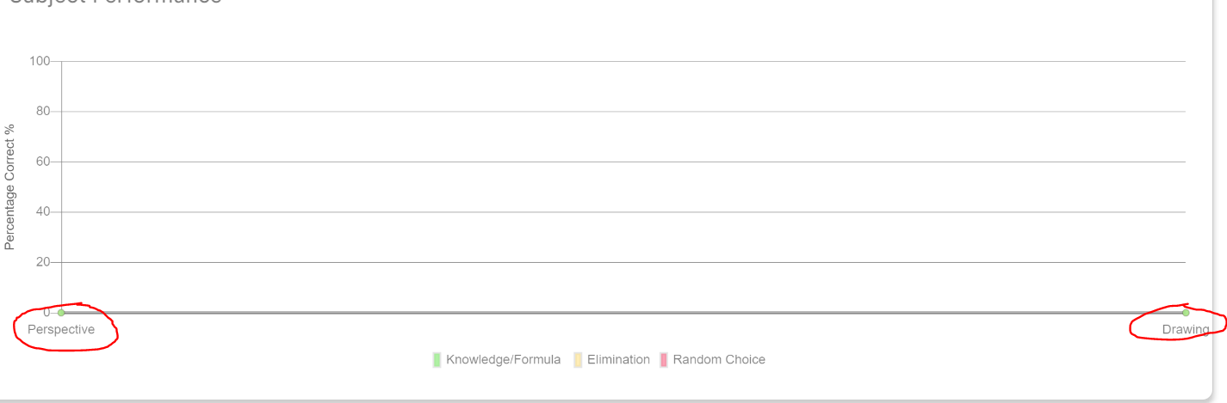Click the Percentage Correct % axis title

[x=9, y=187]
